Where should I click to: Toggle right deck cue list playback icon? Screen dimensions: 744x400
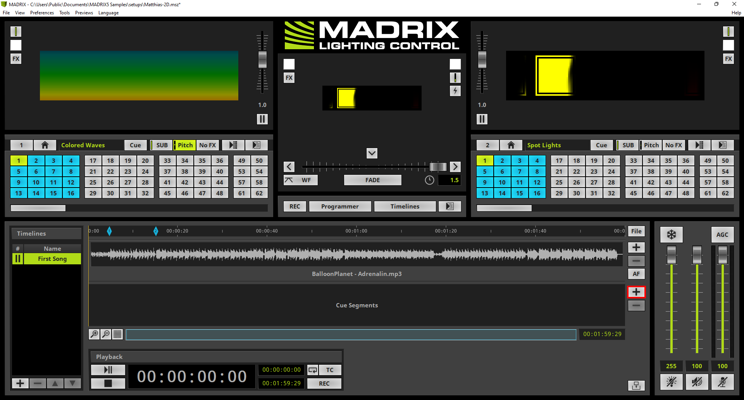click(699, 145)
